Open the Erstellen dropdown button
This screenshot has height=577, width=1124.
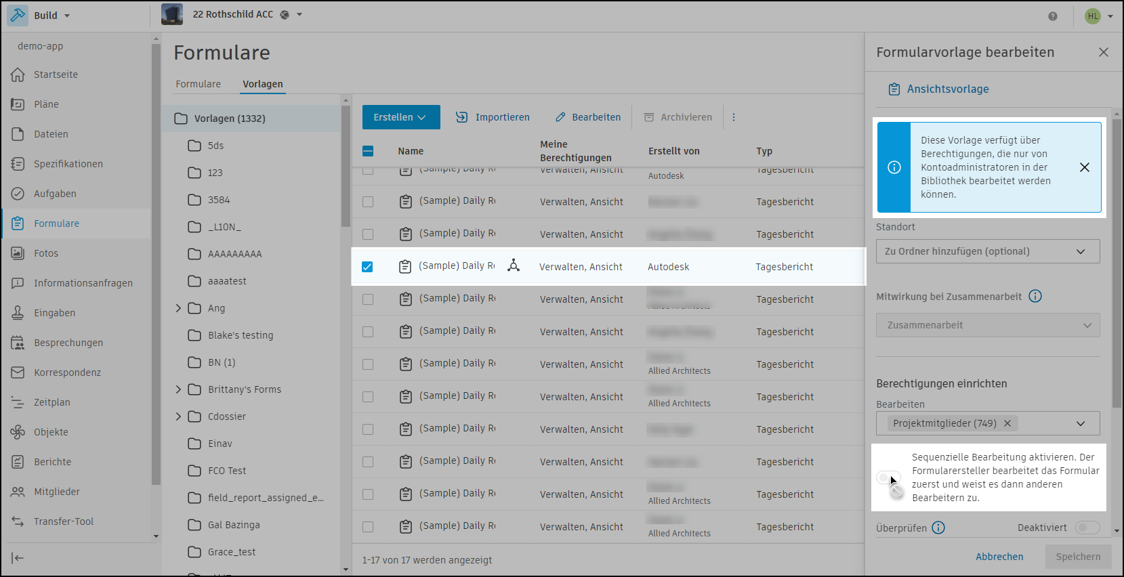[401, 117]
